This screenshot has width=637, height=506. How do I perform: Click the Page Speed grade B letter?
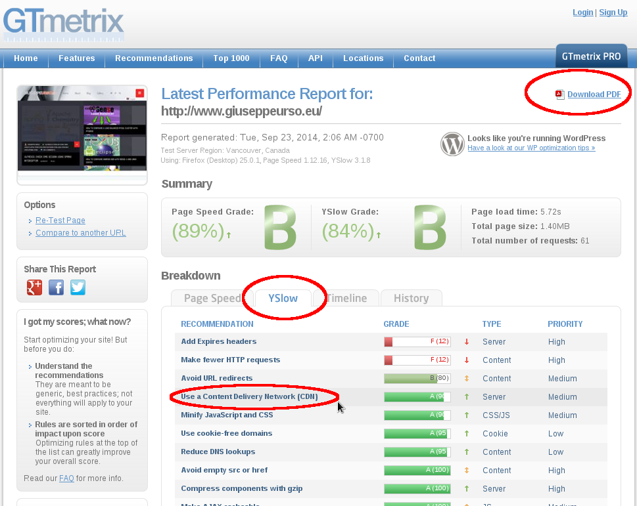280,227
